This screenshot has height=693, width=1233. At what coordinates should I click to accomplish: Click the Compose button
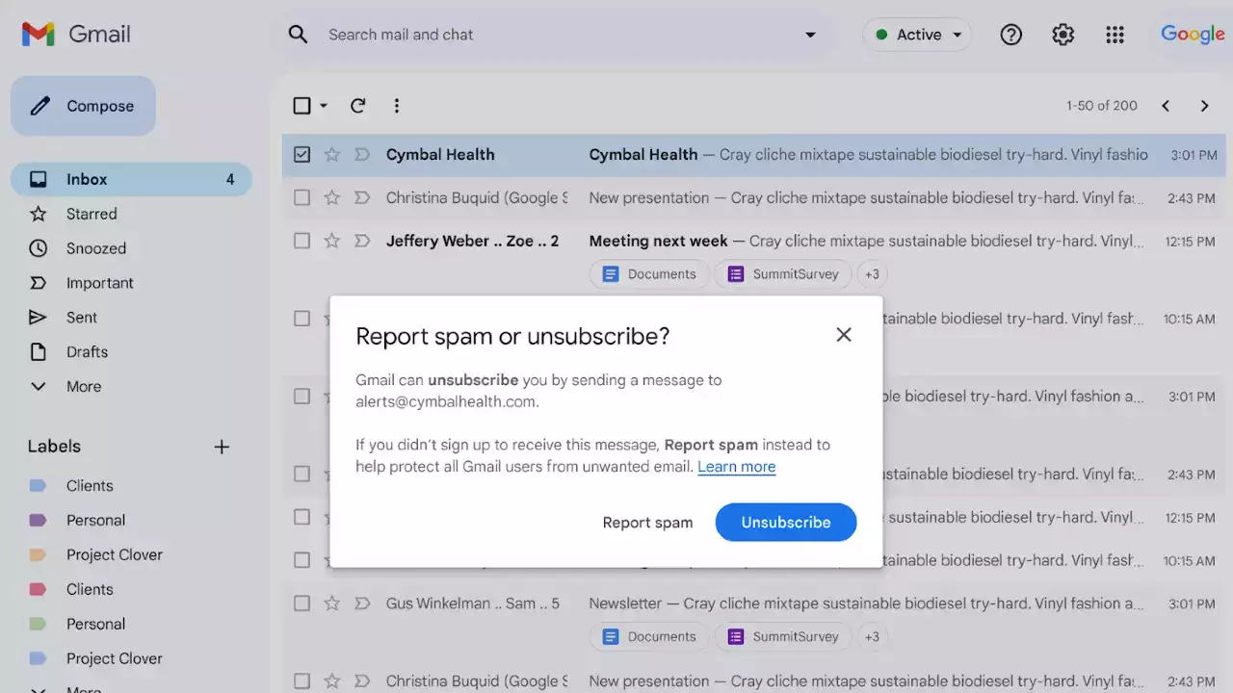(x=83, y=106)
